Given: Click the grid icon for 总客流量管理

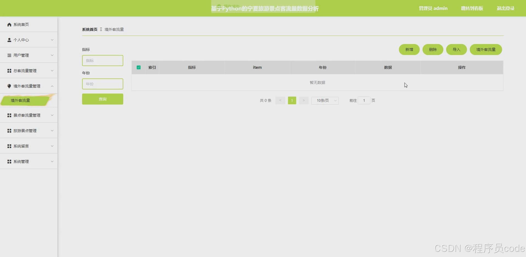Looking at the screenshot, I should [9, 71].
